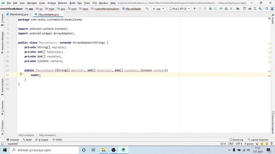Start debugging with the green bug icon
The width and height of the screenshot is (275, 154).
210,9
